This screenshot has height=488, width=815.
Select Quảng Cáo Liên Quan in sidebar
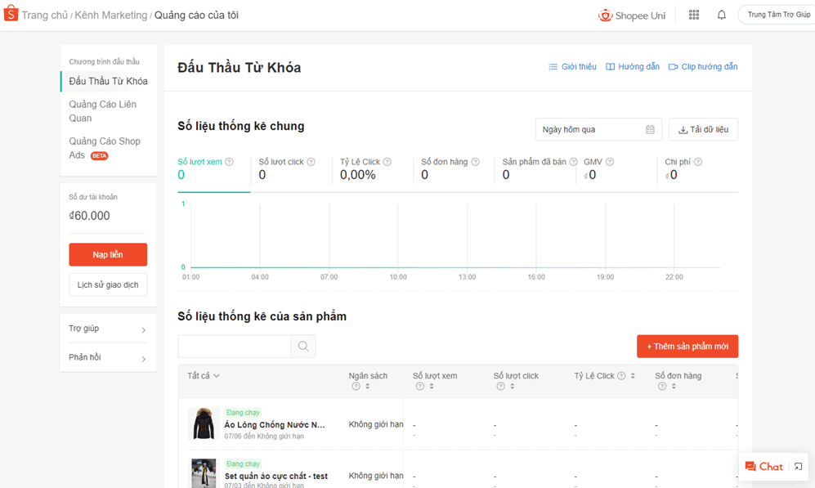[103, 111]
